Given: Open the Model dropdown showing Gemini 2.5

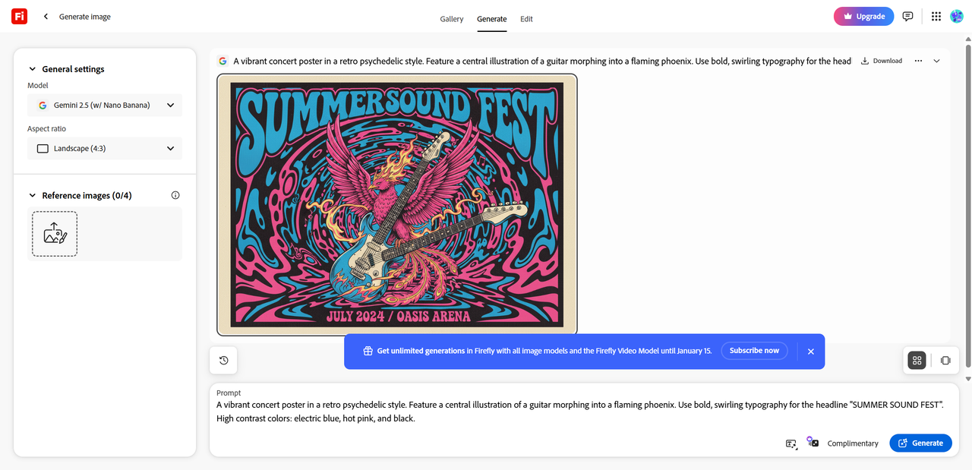Looking at the screenshot, I should (105, 106).
